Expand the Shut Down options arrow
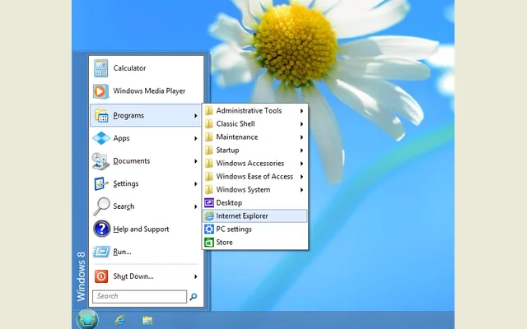The width and height of the screenshot is (527, 329). coord(195,276)
